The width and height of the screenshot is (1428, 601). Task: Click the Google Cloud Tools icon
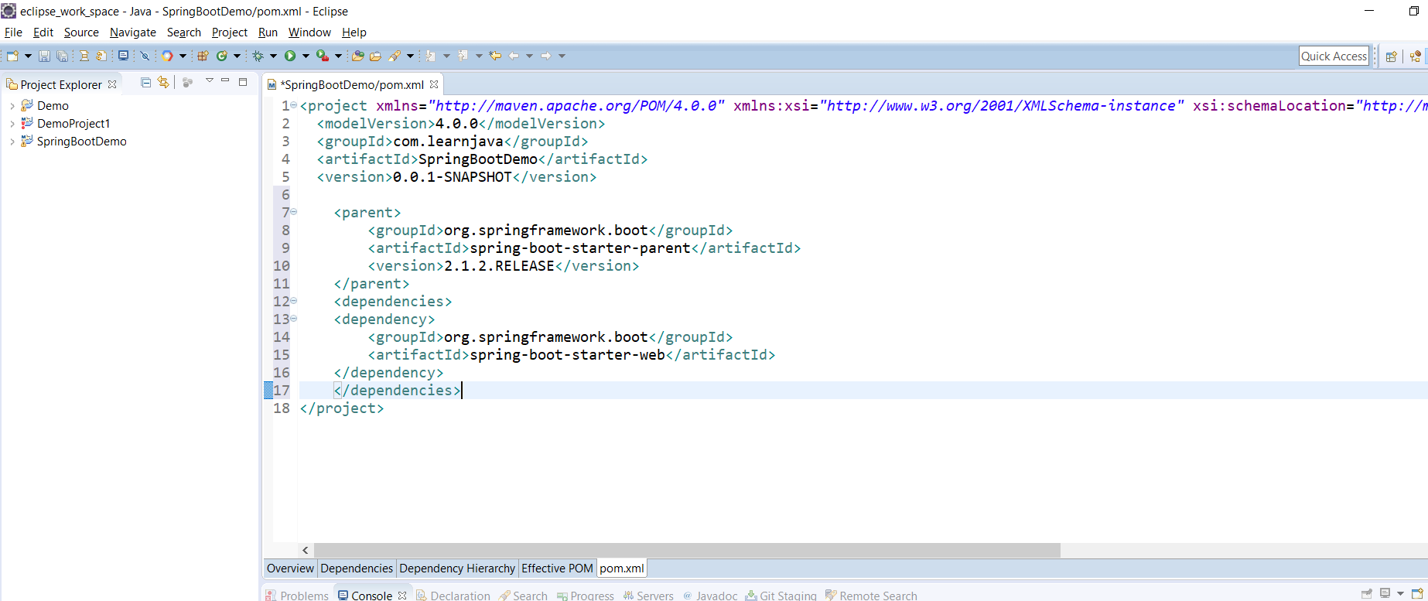(x=167, y=56)
